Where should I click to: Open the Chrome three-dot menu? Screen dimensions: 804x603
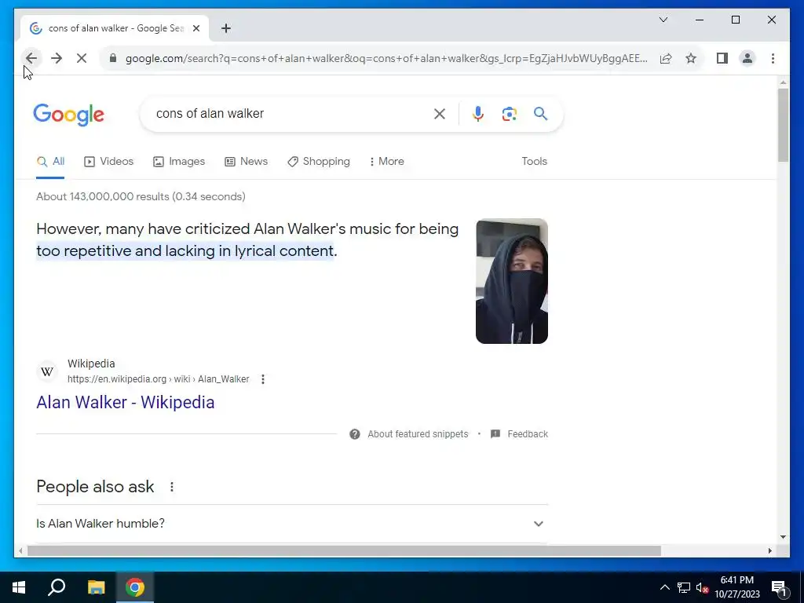(773, 58)
